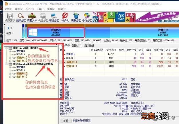Image resolution: width=179 pixels, height=124 pixels.
Task: Click the volume serial 04F2-A6E2-F2A6-D6E8
Action: [115, 103]
